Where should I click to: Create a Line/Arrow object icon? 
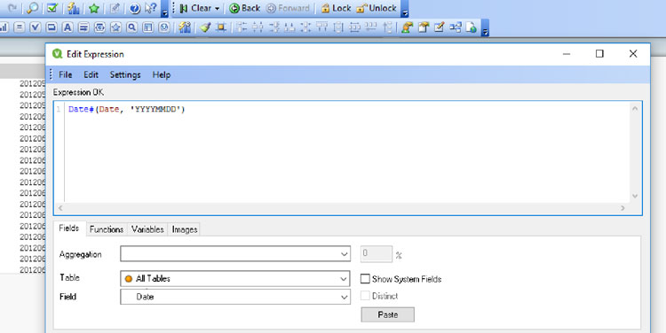pyautogui.click(x=83, y=27)
